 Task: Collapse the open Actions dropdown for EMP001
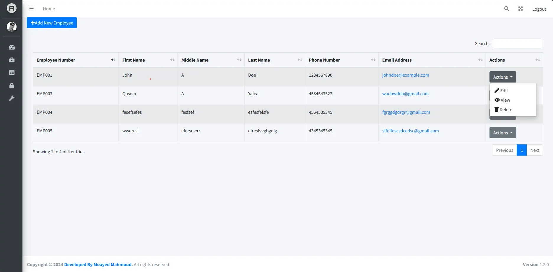(x=502, y=77)
